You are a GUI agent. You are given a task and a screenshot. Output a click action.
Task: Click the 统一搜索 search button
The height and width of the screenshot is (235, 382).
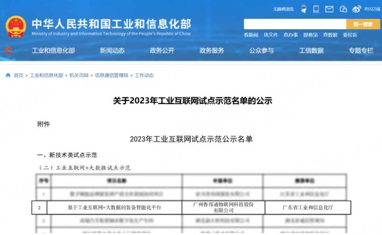point(363,24)
